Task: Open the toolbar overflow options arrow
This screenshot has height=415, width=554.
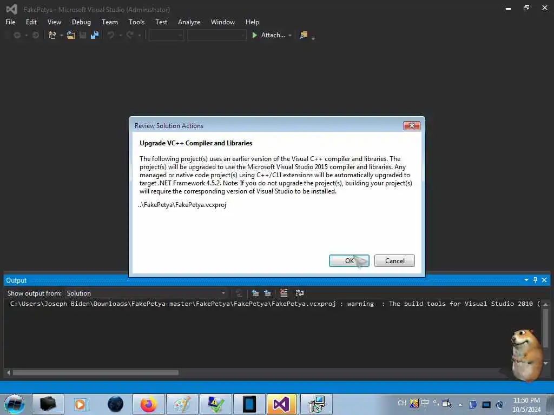Action: pos(313,37)
